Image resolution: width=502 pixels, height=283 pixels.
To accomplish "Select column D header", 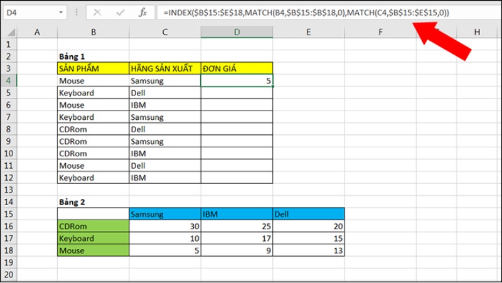I will (237, 32).
